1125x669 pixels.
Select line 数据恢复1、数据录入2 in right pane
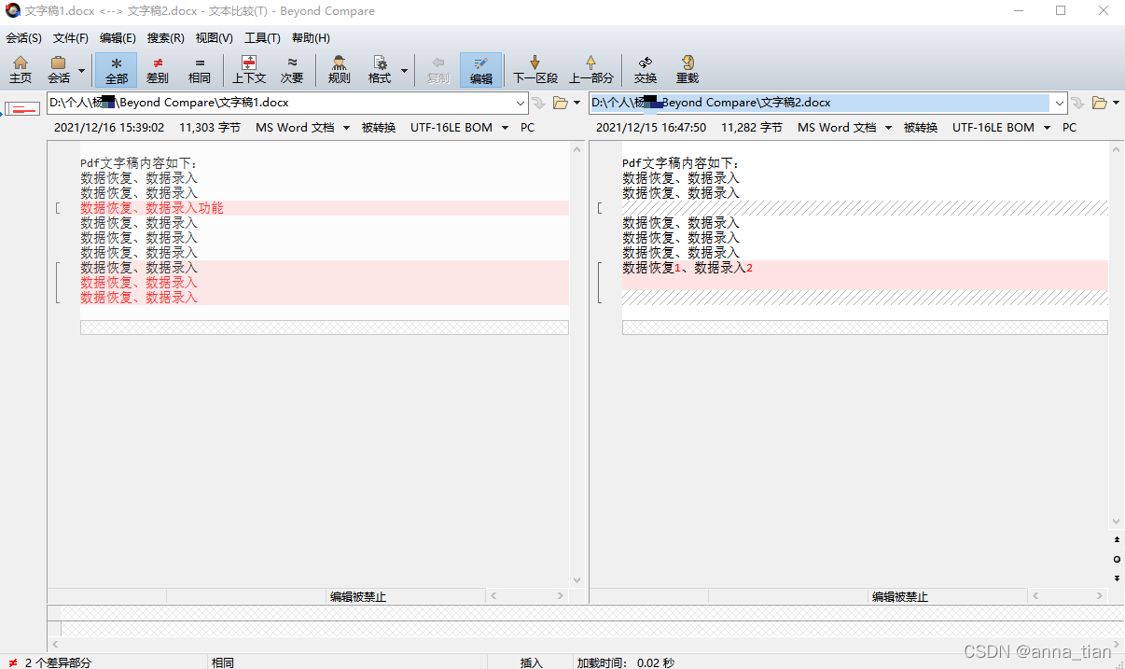click(x=687, y=268)
